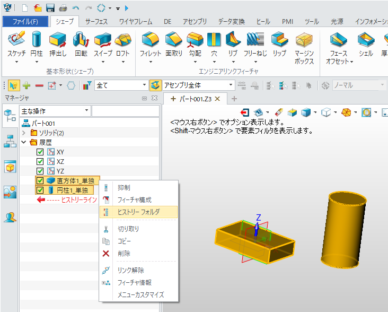Select the Sketch (スケッチ) tool

16,44
